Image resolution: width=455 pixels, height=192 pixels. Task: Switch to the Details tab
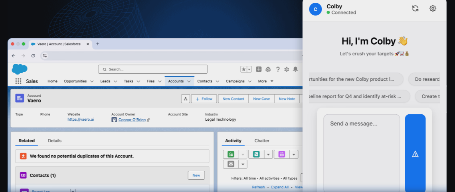[55, 141]
